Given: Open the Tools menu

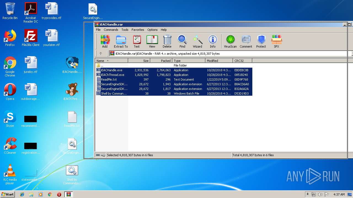Looking at the screenshot, I should coord(125,30).
